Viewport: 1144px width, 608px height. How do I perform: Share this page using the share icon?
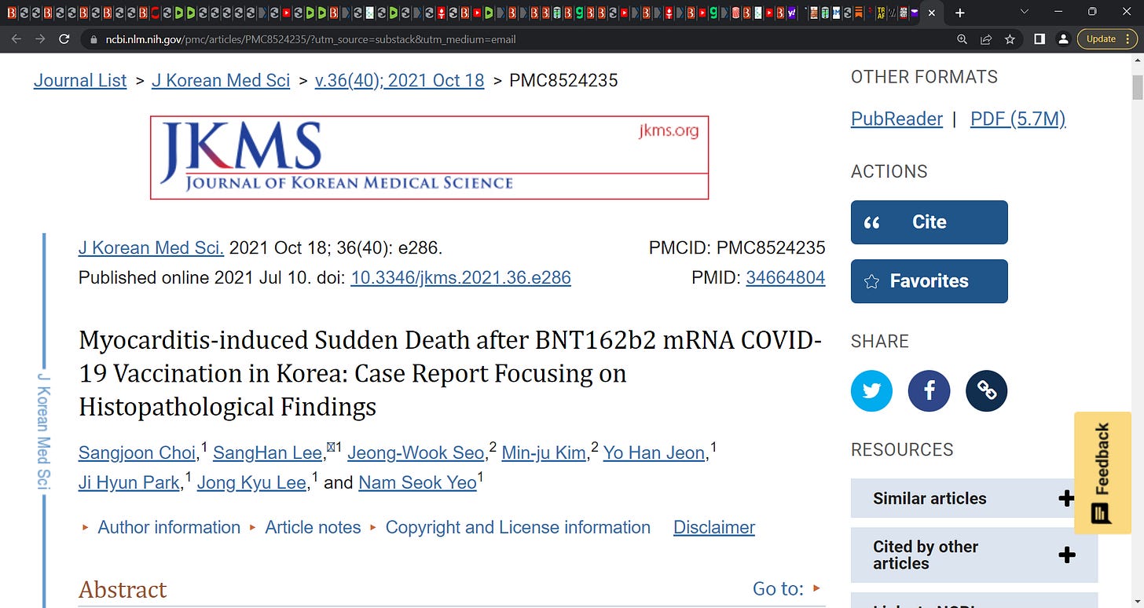pyautogui.click(x=986, y=38)
